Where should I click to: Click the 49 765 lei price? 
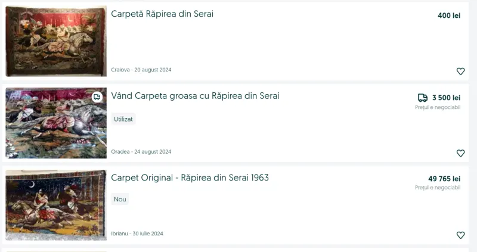[x=444, y=179]
